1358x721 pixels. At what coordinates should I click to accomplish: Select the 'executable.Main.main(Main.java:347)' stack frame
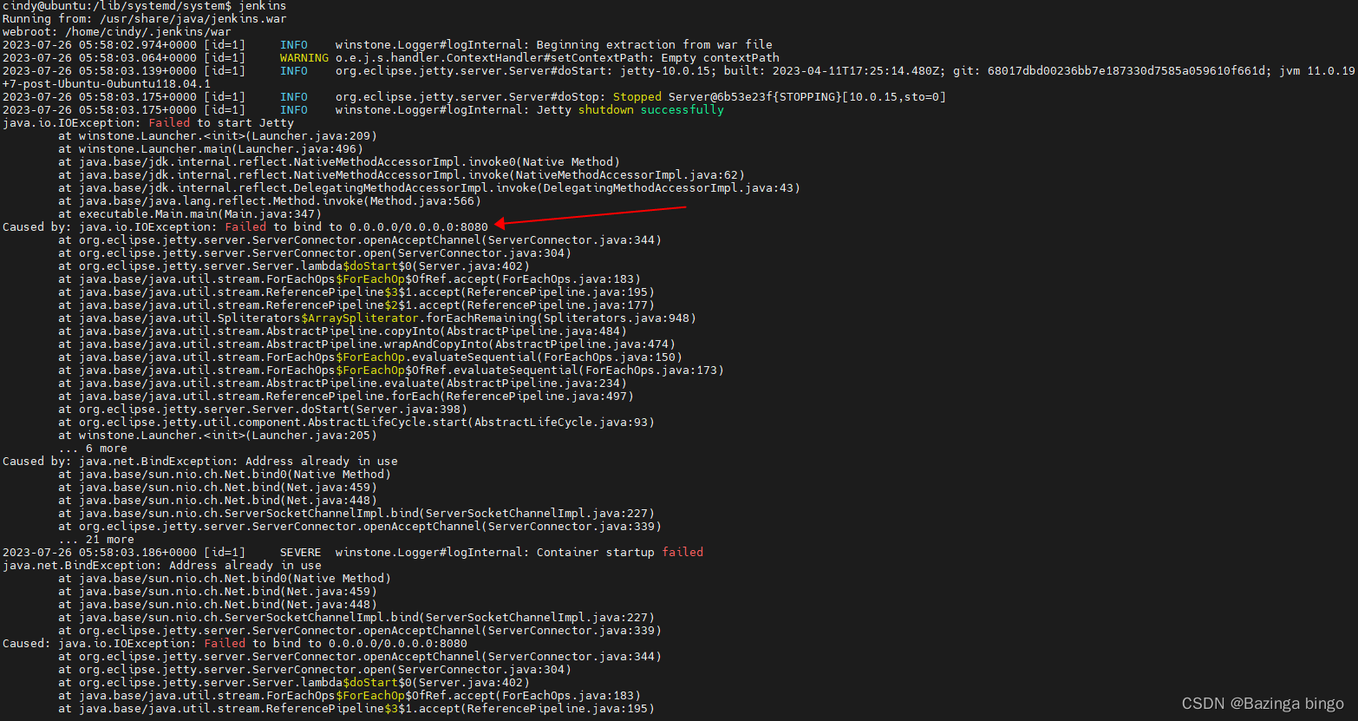[190, 214]
